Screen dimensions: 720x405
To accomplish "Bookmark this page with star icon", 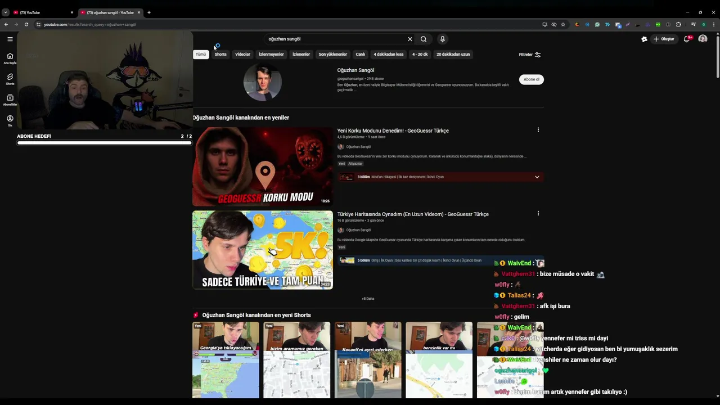I will pyautogui.click(x=563, y=24).
